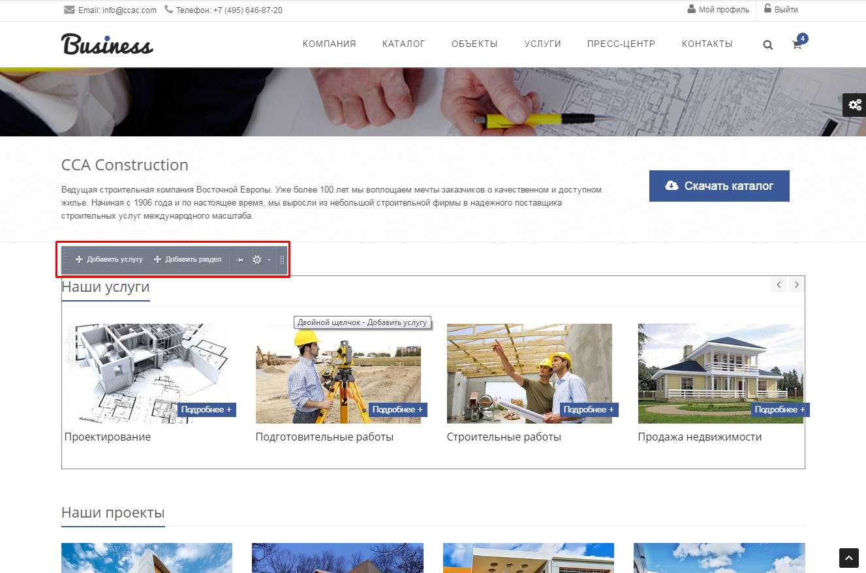Click the phone handset icon in top bar
This screenshot has width=866, height=573.
tap(169, 10)
